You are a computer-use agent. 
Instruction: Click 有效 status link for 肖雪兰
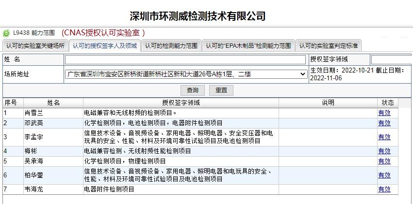pyautogui.click(x=384, y=113)
